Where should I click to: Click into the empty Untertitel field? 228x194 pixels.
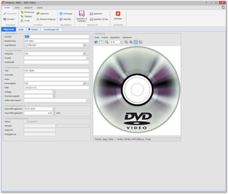click(x=56, y=75)
